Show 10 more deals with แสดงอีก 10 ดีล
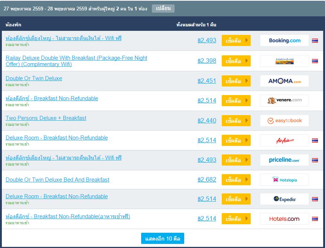The height and width of the screenshot is (248, 325). [163, 238]
